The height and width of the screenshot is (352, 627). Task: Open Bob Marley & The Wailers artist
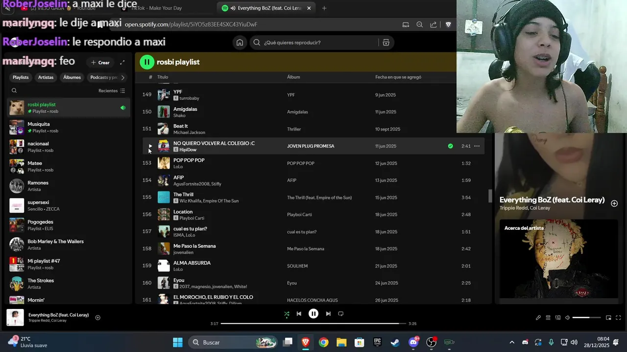(69, 244)
